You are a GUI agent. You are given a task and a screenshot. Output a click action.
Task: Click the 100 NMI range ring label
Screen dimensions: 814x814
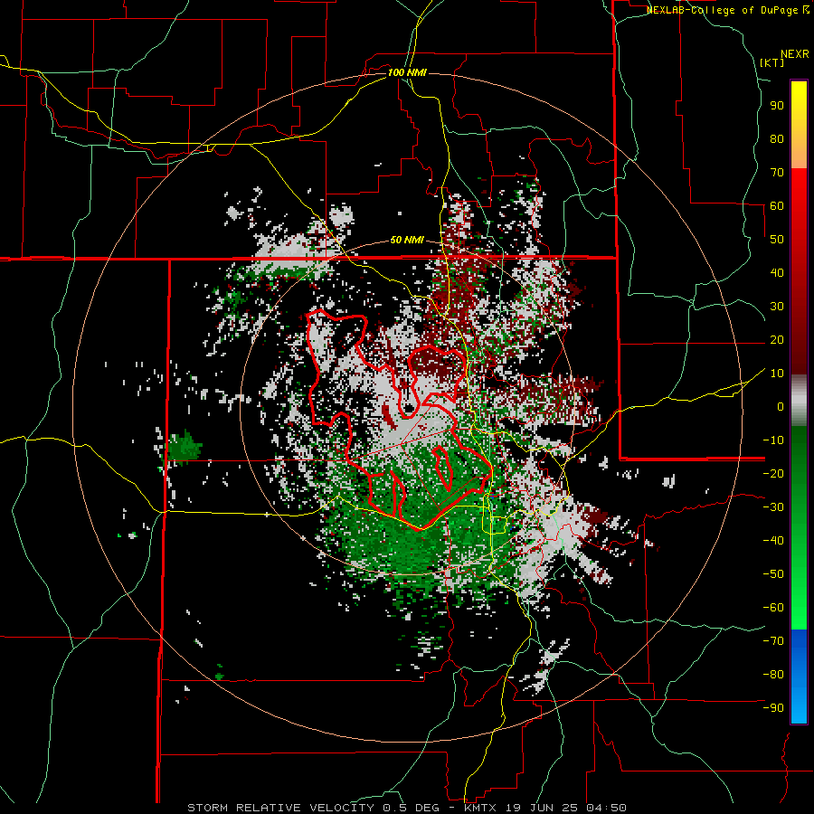(407, 72)
